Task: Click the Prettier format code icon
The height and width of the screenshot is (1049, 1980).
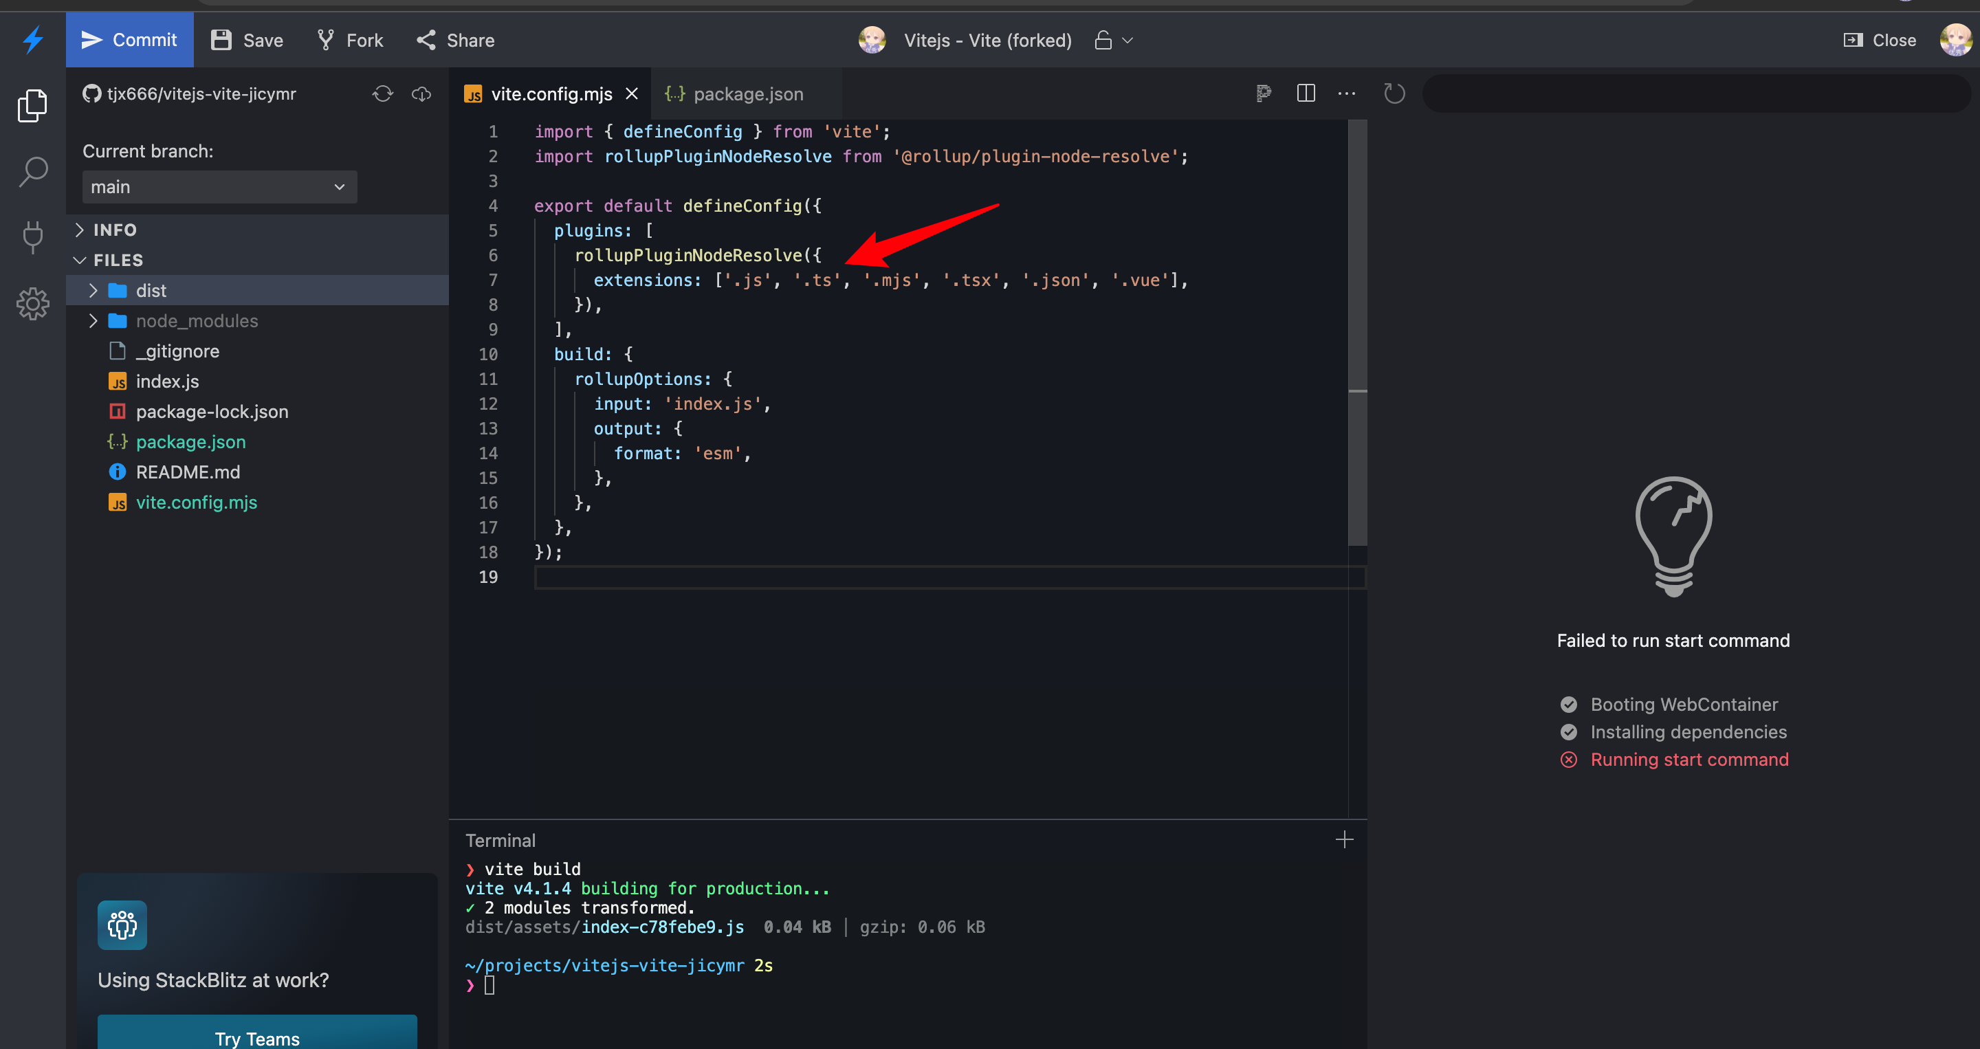Action: tap(1263, 93)
